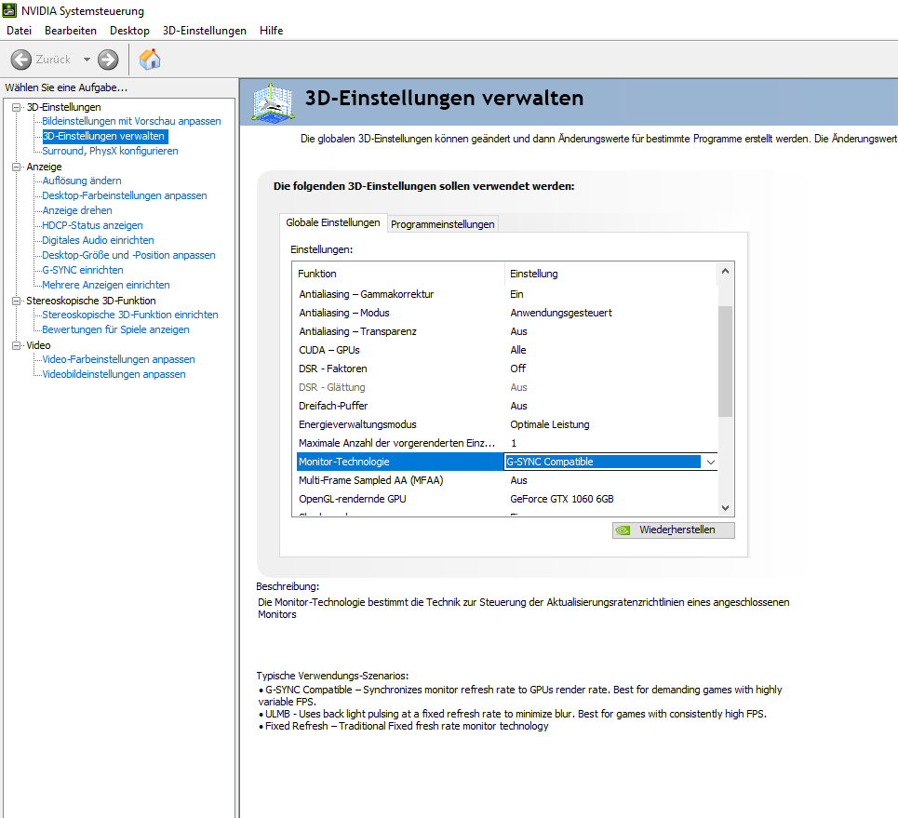Click the Einstellung column header
Image resolution: width=898 pixels, height=818 pixels.
click(x=611, y=274)
